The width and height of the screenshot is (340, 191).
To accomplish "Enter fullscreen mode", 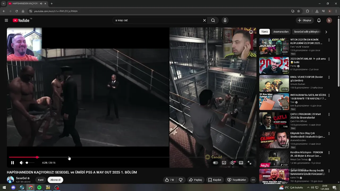I will [x=249, y=163].
